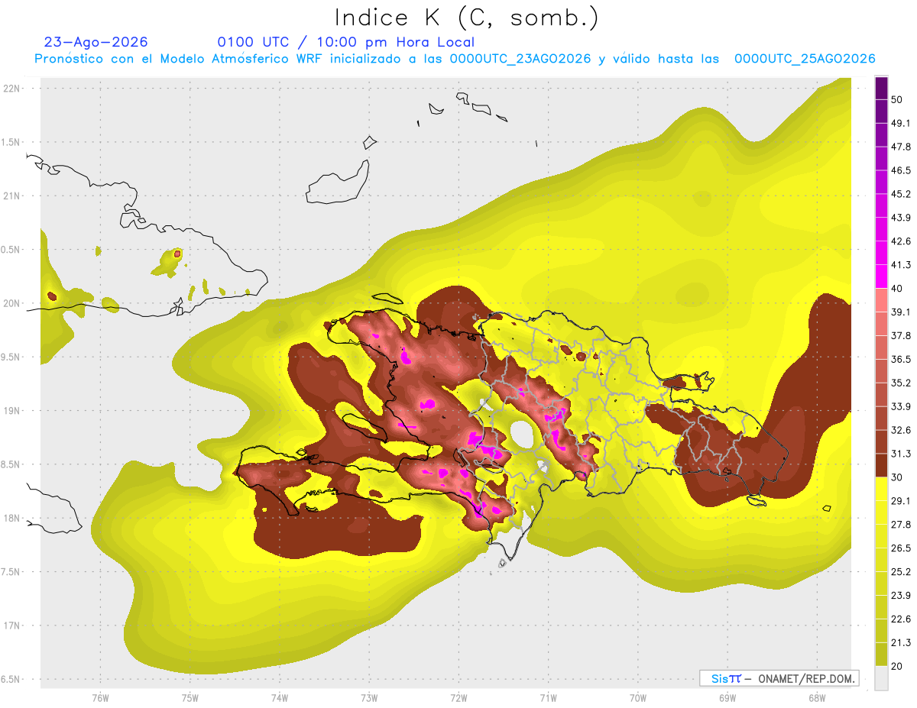This screenshot has width=917, height=708.
Task: Click the "Indice K (C, somb.)" chart title
Action: click(x=467, y=18)
